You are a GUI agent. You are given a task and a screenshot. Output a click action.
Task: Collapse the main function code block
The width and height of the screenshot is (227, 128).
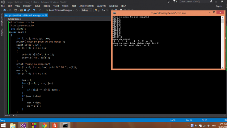(10, 32)
